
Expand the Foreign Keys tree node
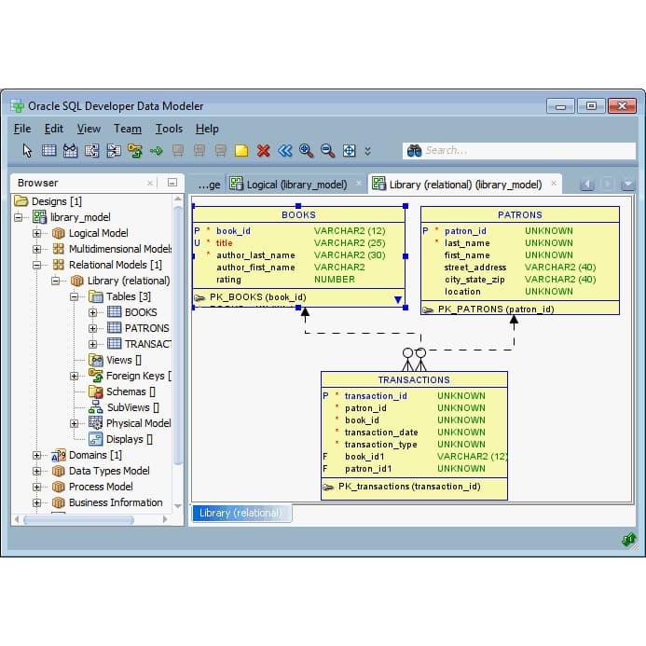(x=75, y=376)
